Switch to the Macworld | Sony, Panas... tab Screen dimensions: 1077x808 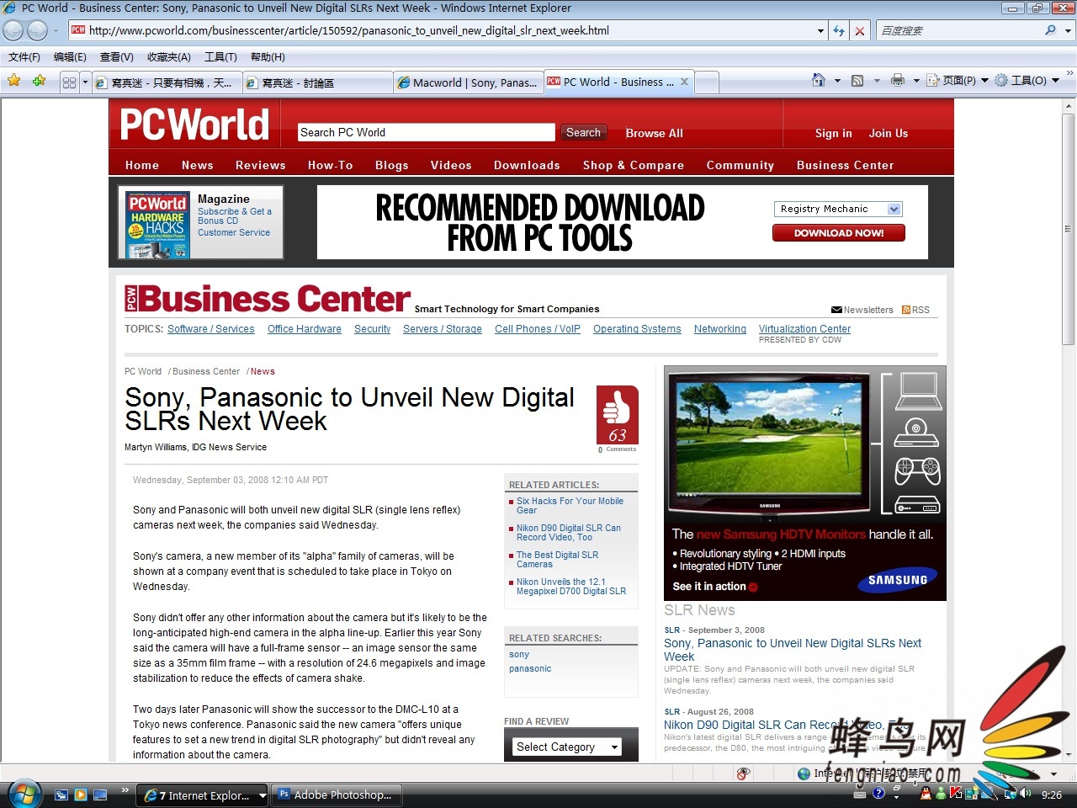tap(468, 82)
